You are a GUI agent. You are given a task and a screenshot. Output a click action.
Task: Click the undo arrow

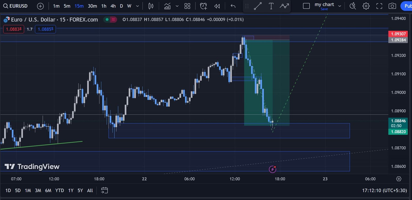233,6
